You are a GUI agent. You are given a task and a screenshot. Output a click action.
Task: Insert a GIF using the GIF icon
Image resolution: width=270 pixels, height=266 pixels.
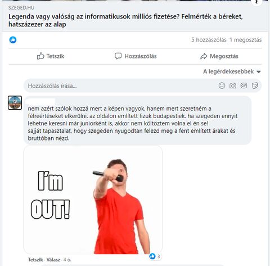pos(244,85)
